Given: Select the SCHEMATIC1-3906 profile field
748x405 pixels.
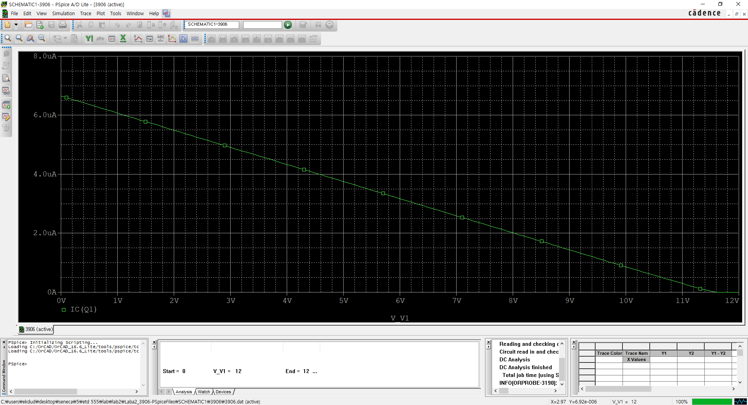Looking at the screenshot, I should click(x=212, y=25).
